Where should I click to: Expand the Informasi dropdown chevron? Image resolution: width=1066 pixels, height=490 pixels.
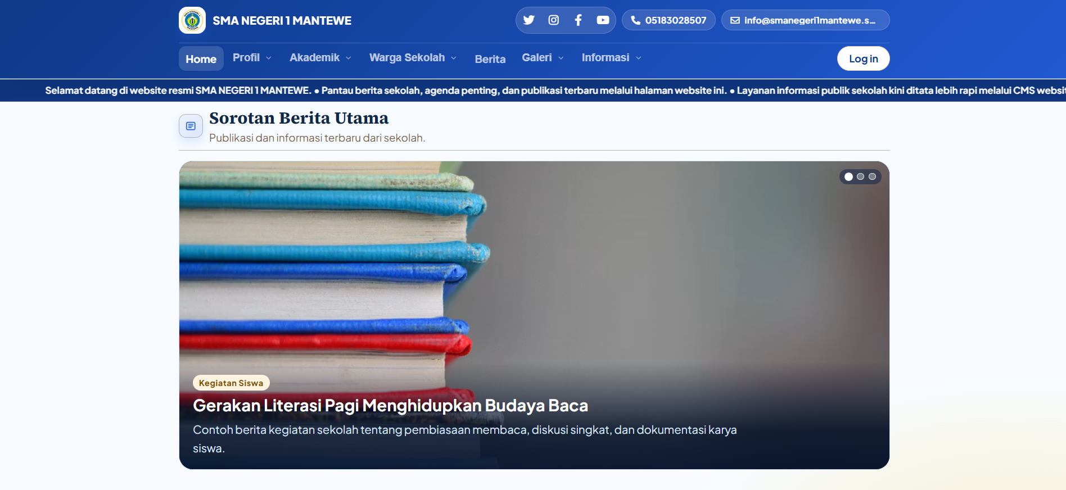(x=639, y=58)
